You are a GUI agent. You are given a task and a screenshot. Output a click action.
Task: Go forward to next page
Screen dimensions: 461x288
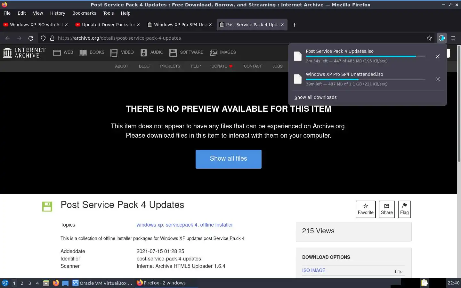pos(19,38)
